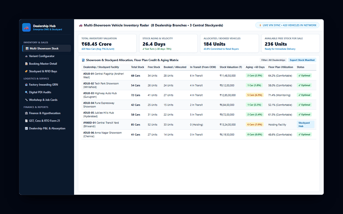Screen dimensions: 343x214
Task: Click the Dealership P&L chart icon
Action: click(26, 128)
